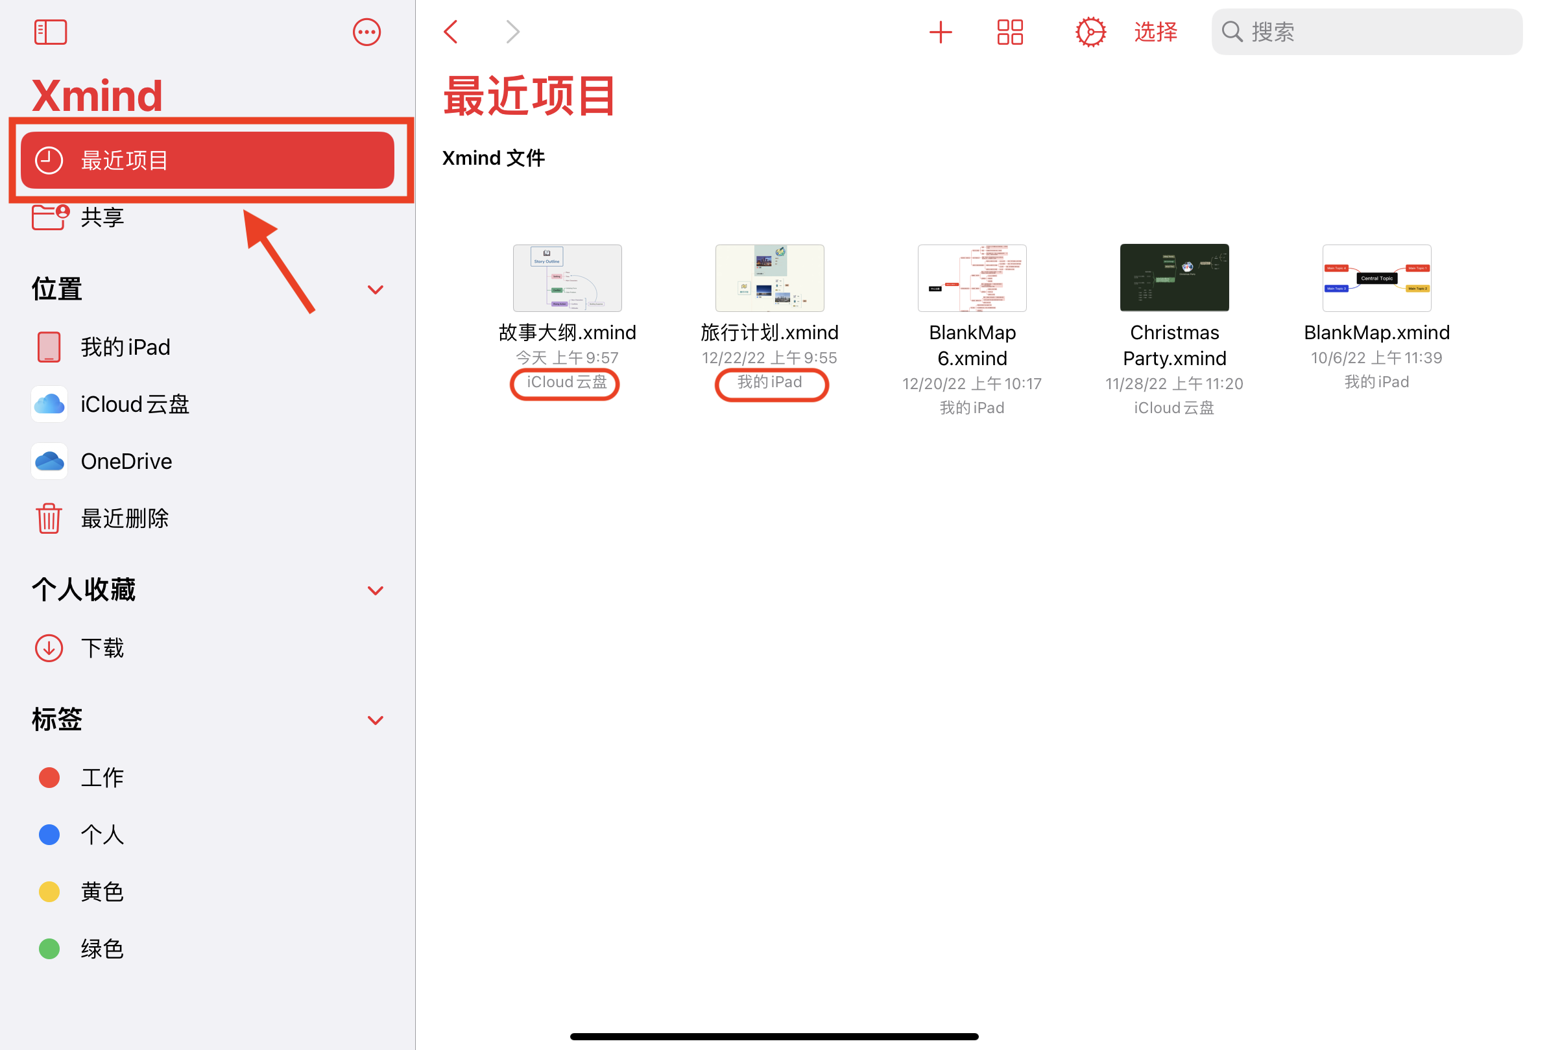This screenshot has width=1549, height=1050.
Task: Filter by 黄色 tag label
Action: (x=102, y=892)
